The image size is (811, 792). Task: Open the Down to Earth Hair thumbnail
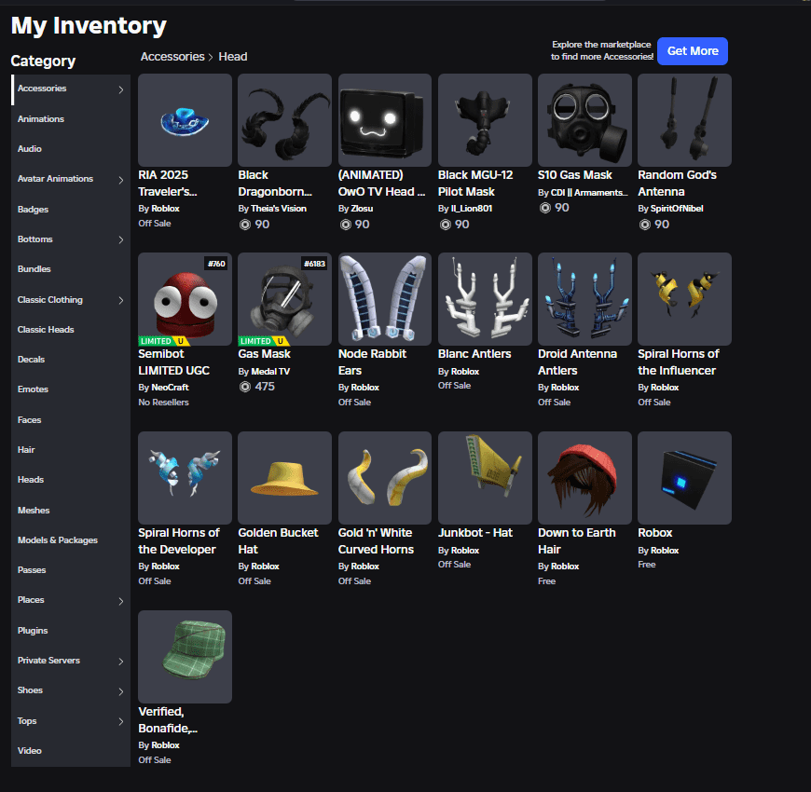tap(584, 478)
